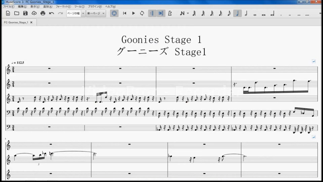Rewind playback to start
This screenshot has width=323, height=182.
124,13
